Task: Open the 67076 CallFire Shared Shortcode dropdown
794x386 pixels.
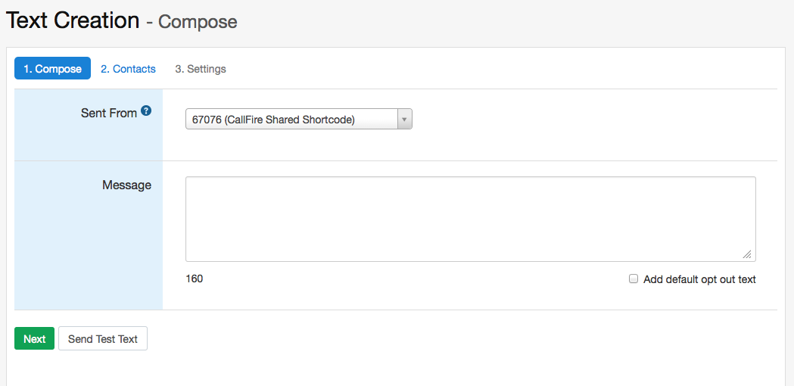Action: (x=291, y=120)
